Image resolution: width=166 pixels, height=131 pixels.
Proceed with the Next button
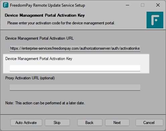point(117,123)
